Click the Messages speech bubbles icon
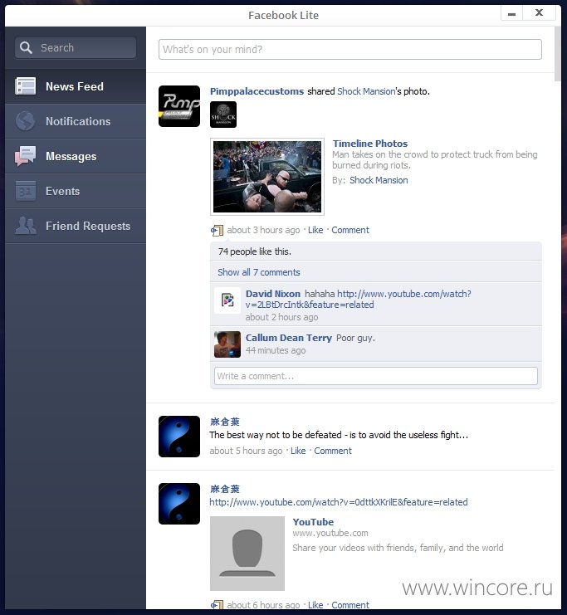 tap(26, 156)
